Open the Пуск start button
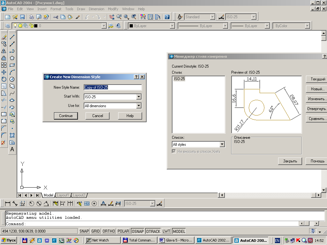This screenshot has height=245, width=327. click(9, 240)
